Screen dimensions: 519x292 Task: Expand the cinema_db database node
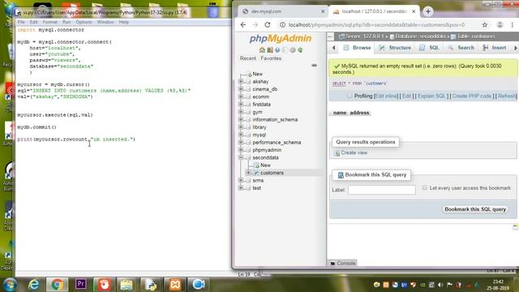[242, 89]
